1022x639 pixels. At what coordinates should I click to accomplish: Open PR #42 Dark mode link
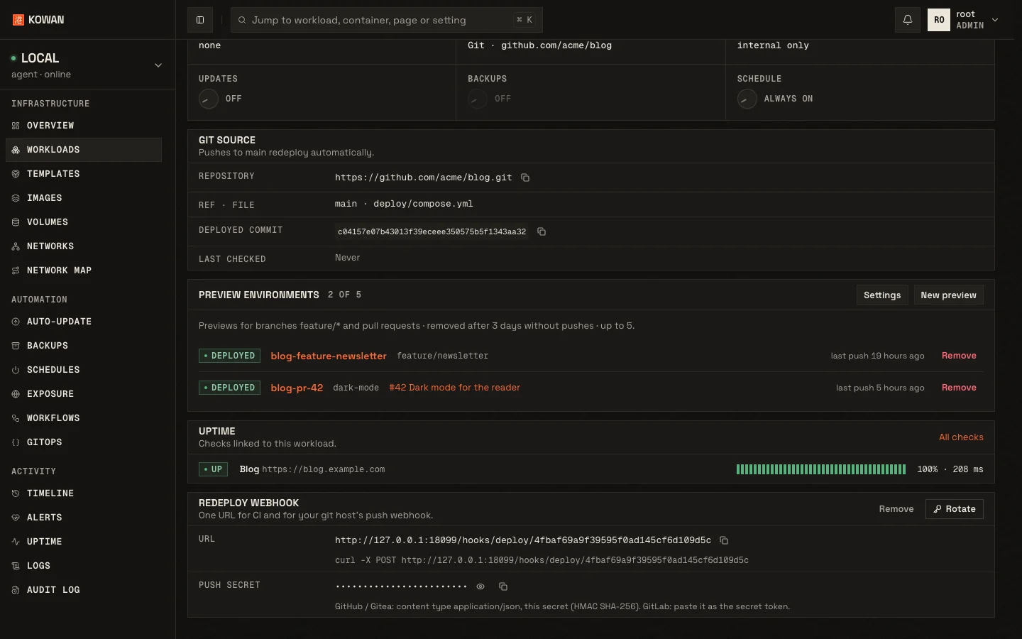[x=454, y=388]
